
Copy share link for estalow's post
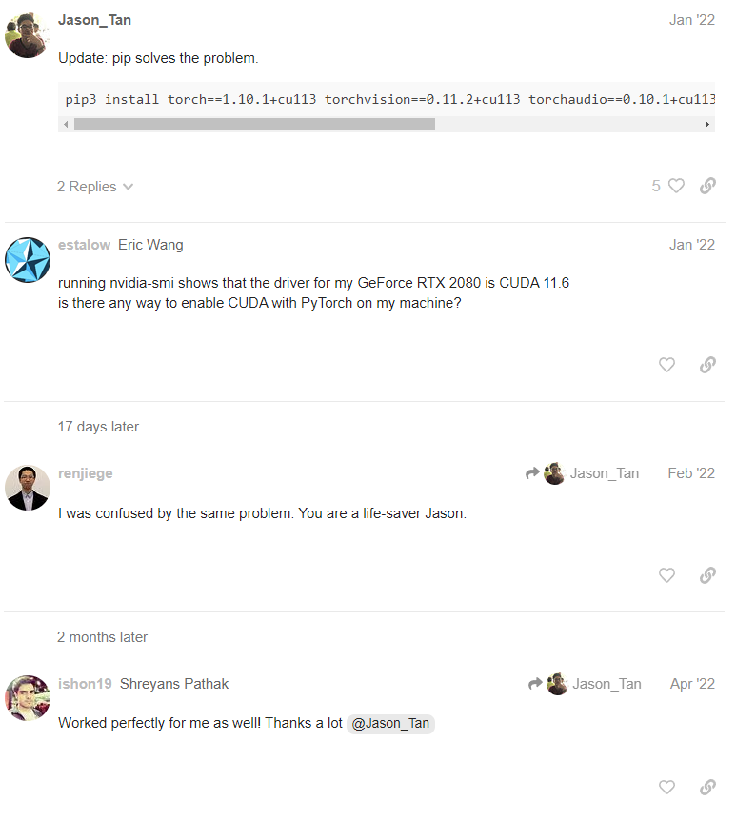click(707, 365)
